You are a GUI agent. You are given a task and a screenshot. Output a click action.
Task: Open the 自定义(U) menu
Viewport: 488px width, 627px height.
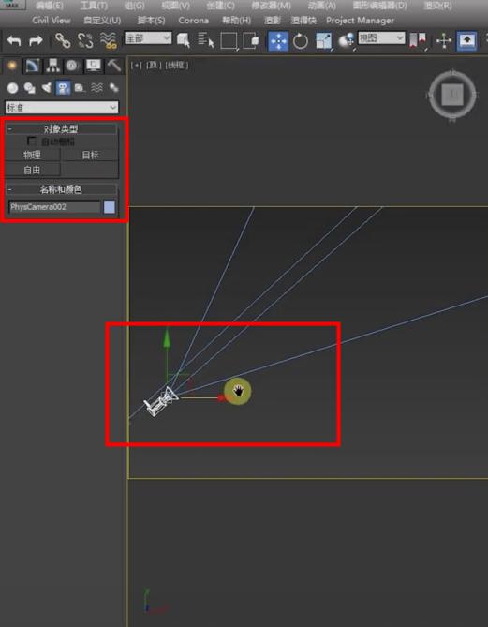tap(102, 21)
